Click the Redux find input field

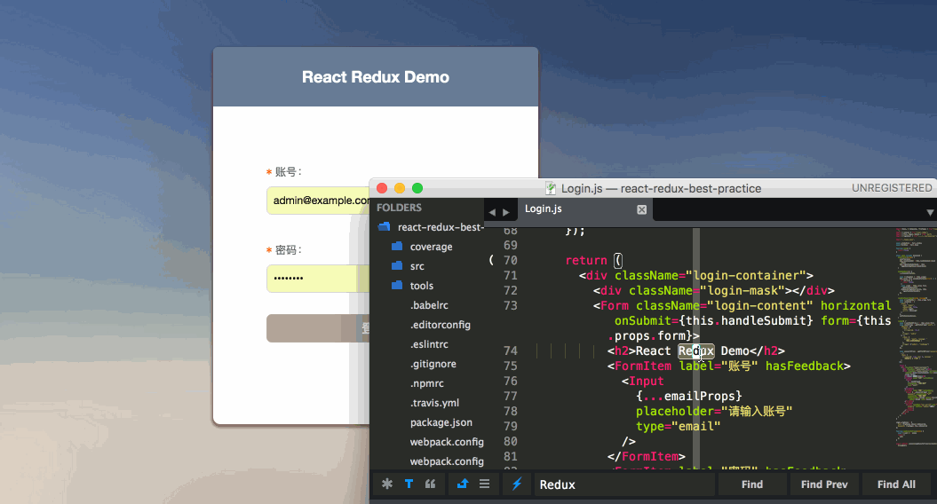click(624, 484)
